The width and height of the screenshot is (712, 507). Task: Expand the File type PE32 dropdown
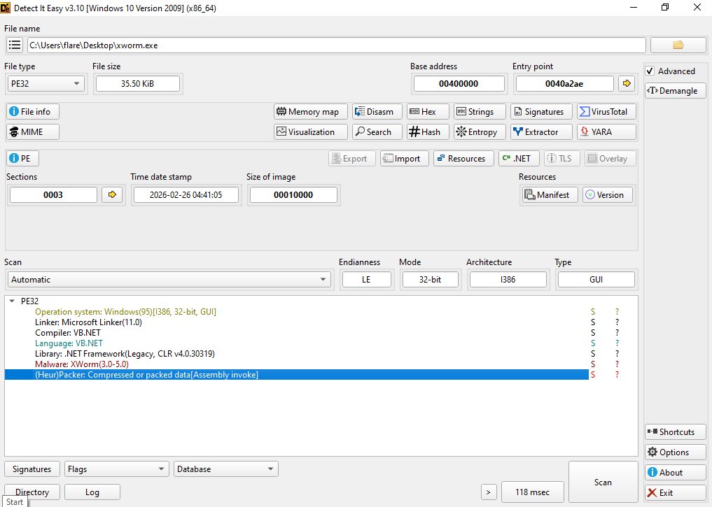point(46,84)
